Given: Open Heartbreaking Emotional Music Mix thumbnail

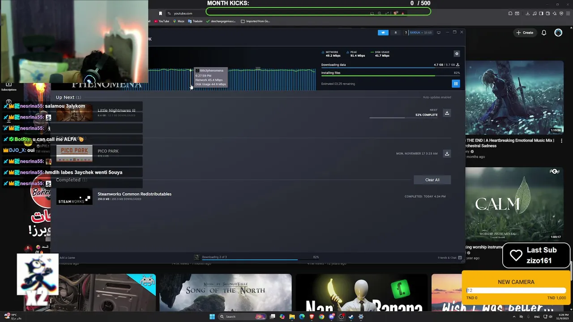Looking at the screenshot, I should coord(514,97).
